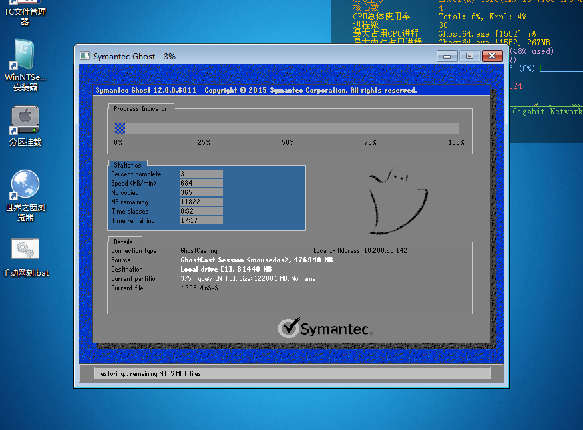583x430 pixels.
Task: Click the MB remaining value 11822
Action: coord(202,202)
